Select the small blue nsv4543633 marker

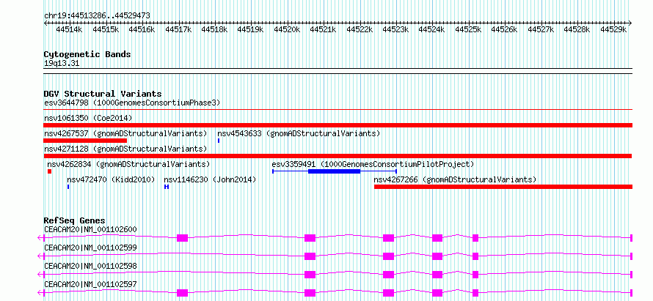219,141
